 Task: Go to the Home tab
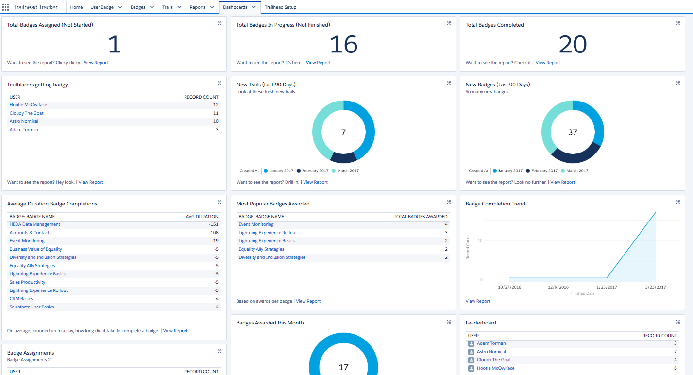76,7
